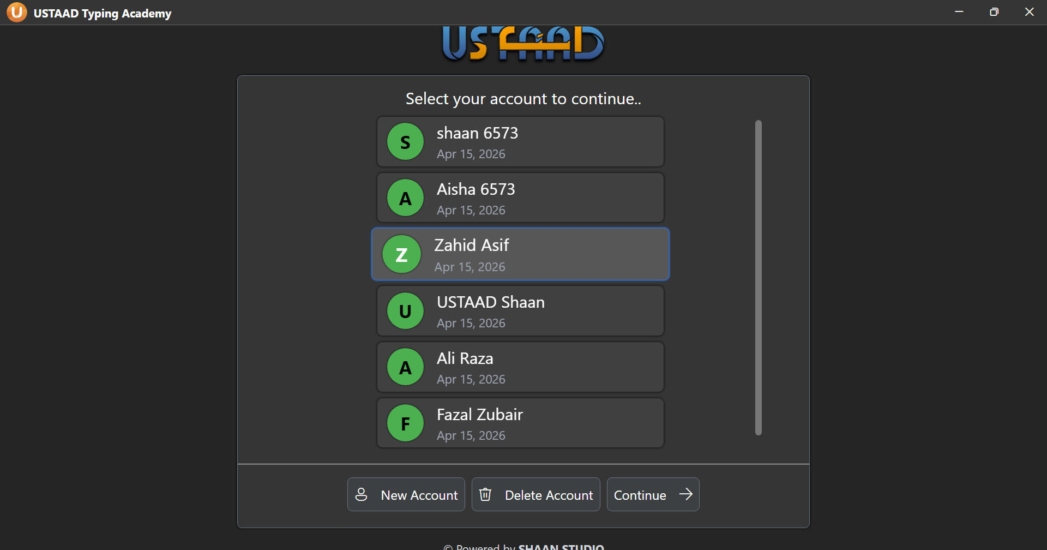The width and height of the screenshot is (1047, 550).
Task: Click the A avatar beside Ali Raza
Action: click(x=405, y=367)
